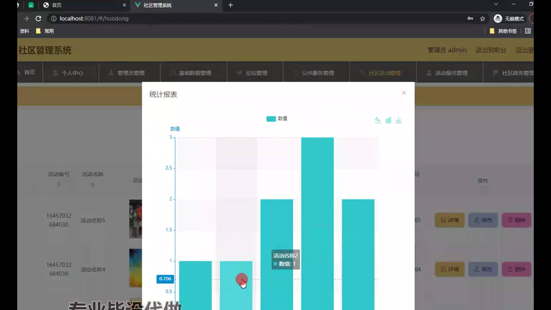This screenshot has width=551, height=310.
Task: Expand the tab search chevron
Action: (496, 4)
